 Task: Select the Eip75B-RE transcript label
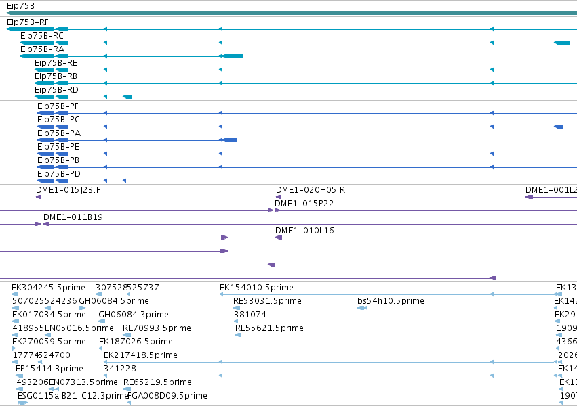(x=56, y=63)
